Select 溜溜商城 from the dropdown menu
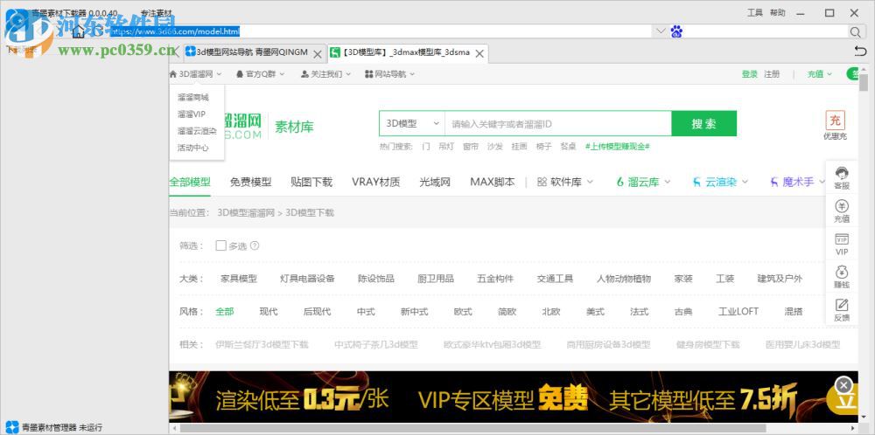 point(193,98)
